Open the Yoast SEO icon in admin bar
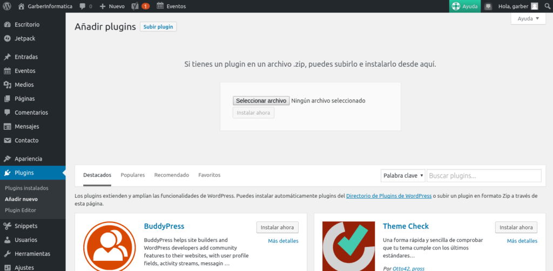 (x=134, y=6)
